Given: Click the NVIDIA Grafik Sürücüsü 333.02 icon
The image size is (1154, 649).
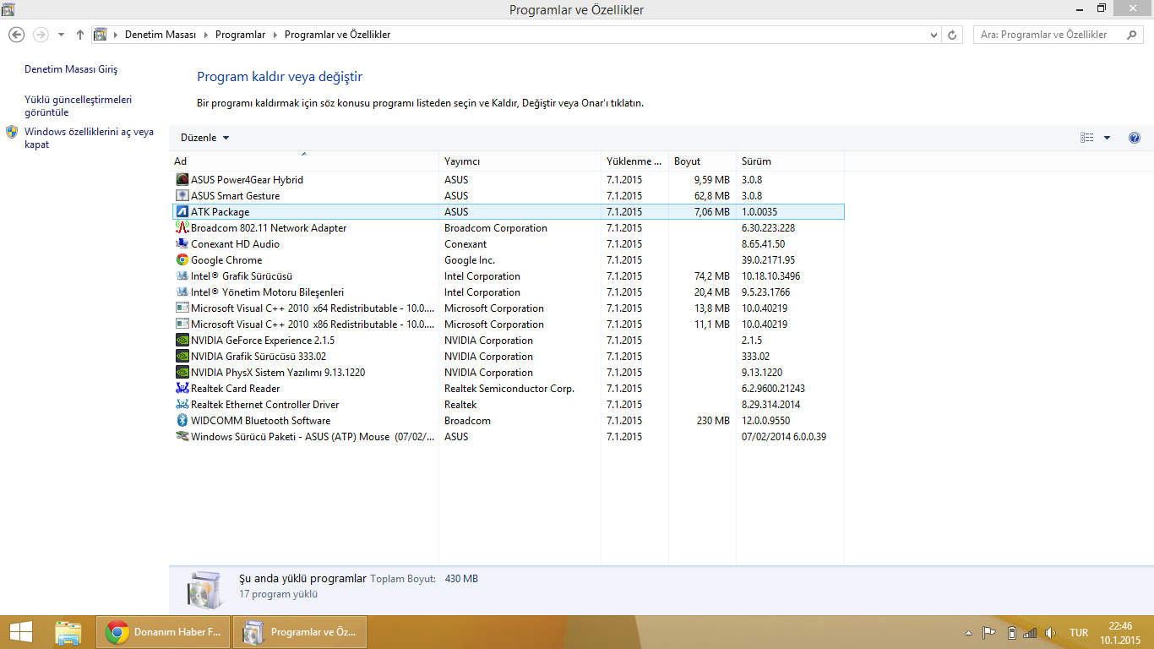Looking at the screenshot, I should [x=182, y=356].
